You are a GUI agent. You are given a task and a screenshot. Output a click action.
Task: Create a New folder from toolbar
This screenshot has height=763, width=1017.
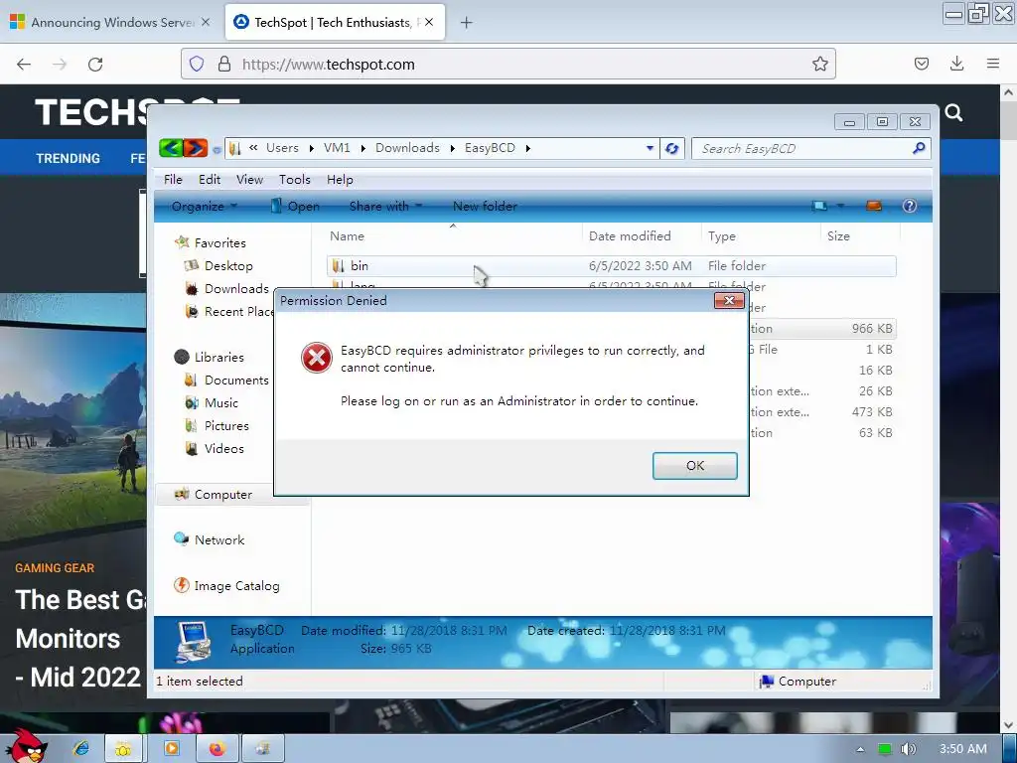tap(485, 207)
